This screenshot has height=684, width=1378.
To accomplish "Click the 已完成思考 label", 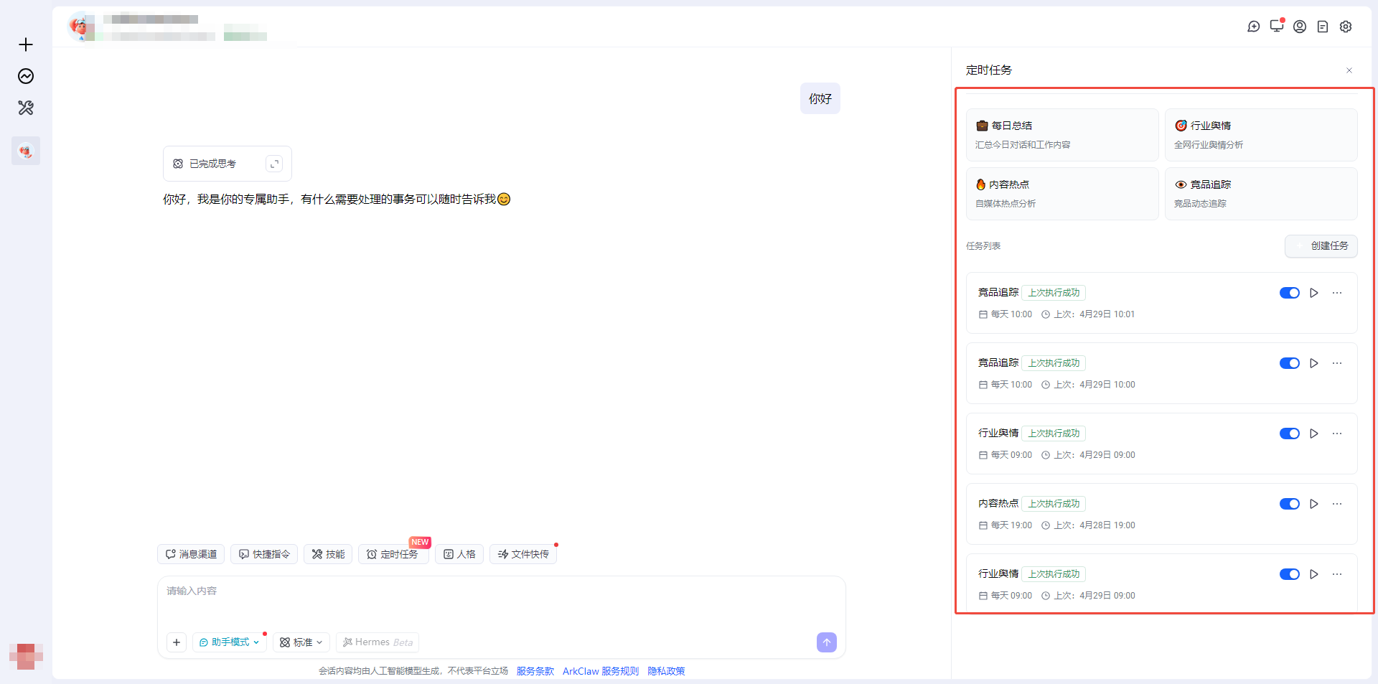I will pyautogui.click(x=212, y=164).
